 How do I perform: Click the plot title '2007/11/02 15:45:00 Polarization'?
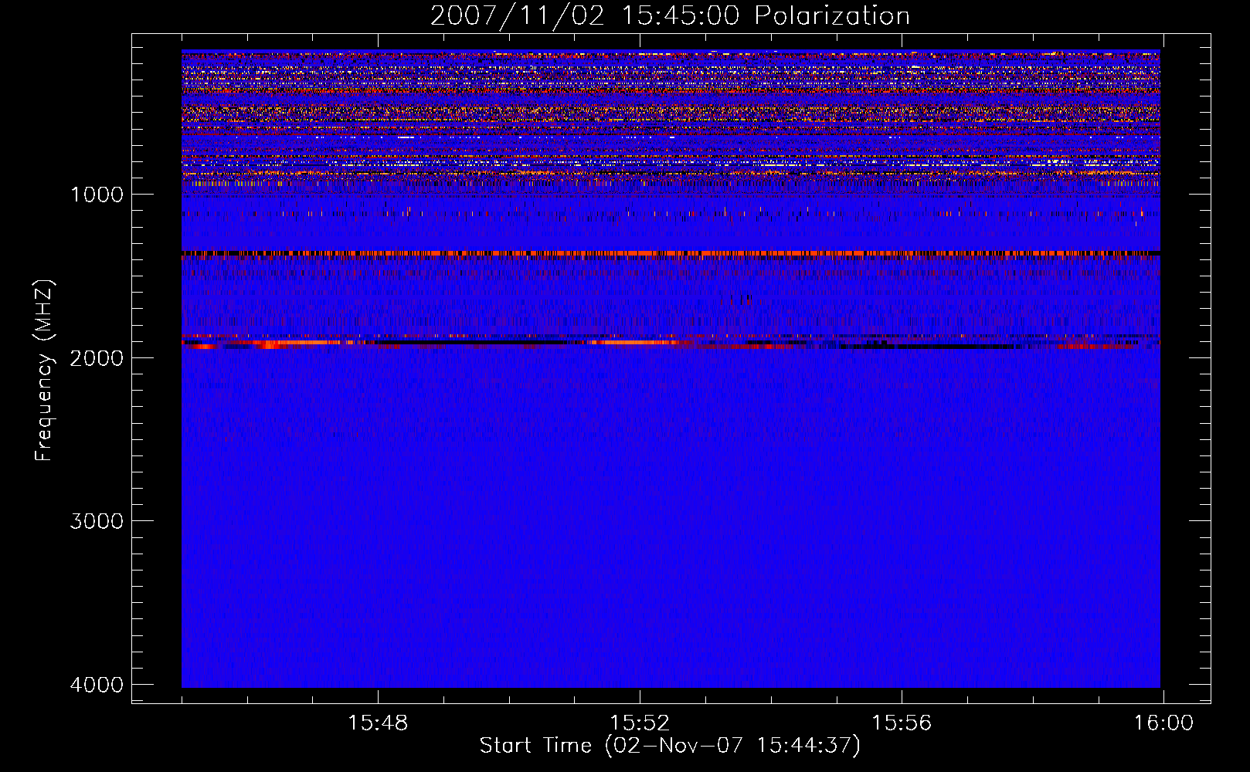pos(670,16)
